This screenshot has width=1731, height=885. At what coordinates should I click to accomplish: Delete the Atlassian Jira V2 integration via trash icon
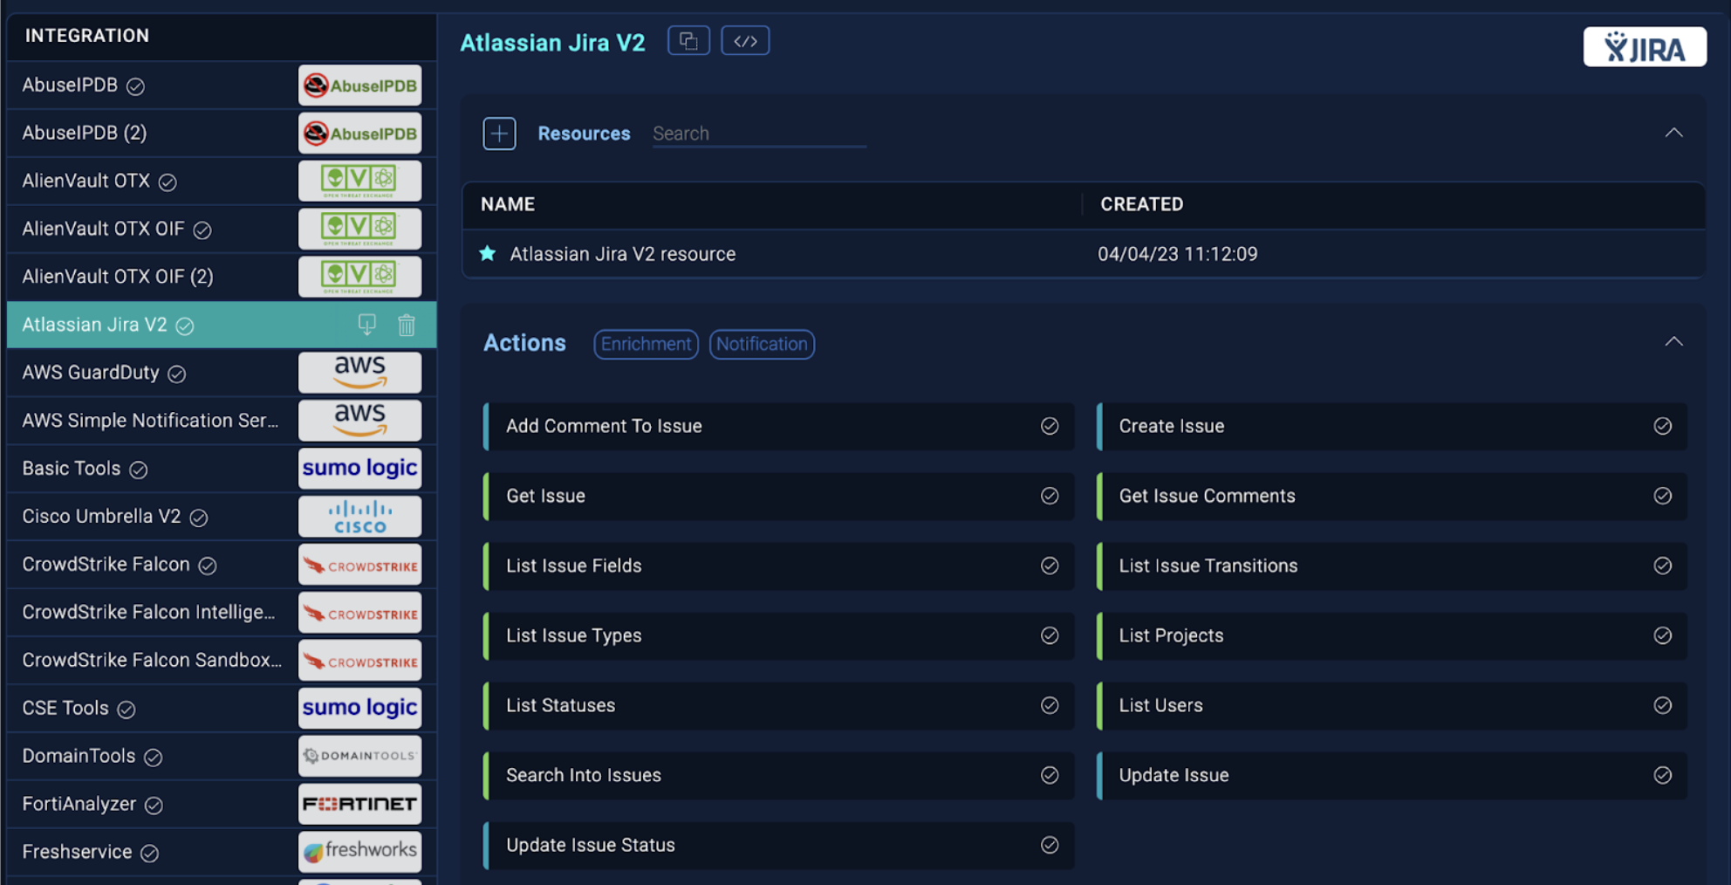(x=406, y=324)
